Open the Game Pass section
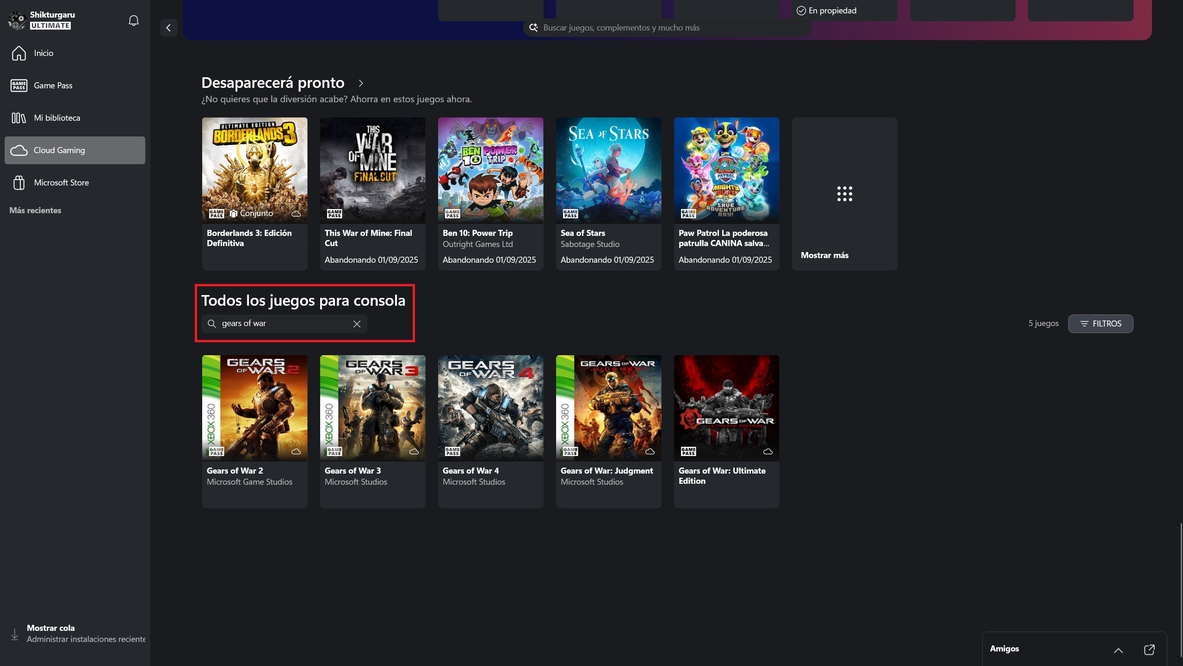 [x=53, y=86]
